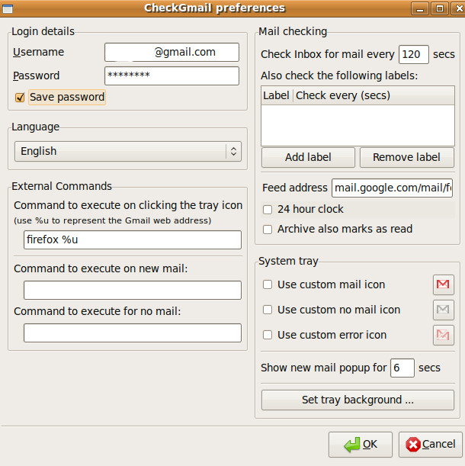The image size is (465, 466).
Task: Click the no mail command field
Action: click(133, 333)
